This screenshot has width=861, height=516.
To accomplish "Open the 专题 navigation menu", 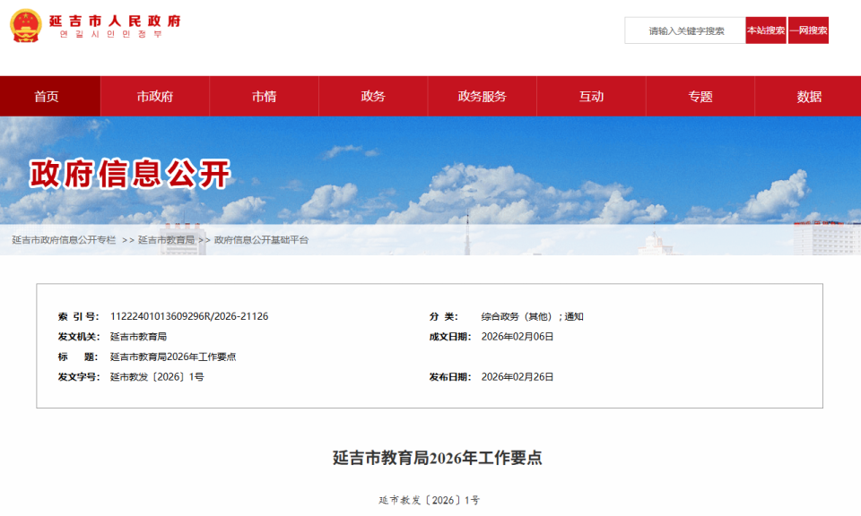I will point(699,97).
